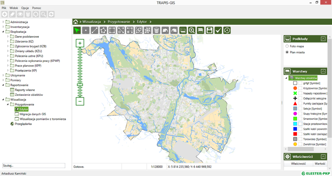The width and height of the screenshot is (332, 176).
Task: Select the draw line tool
Action: (94, 30)
